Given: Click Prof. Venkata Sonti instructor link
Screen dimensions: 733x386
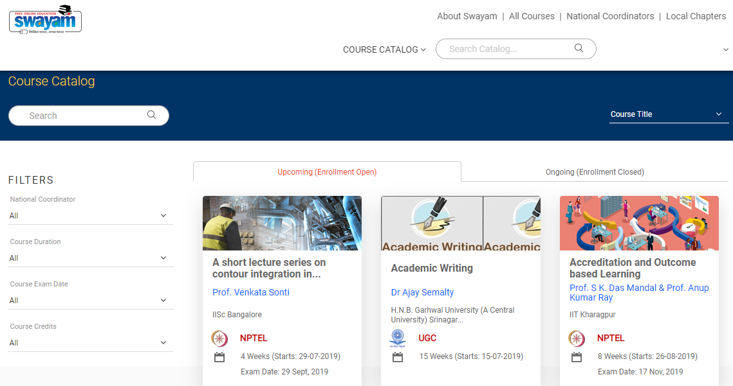Looking at the screenshot, I should pos(251,292).
